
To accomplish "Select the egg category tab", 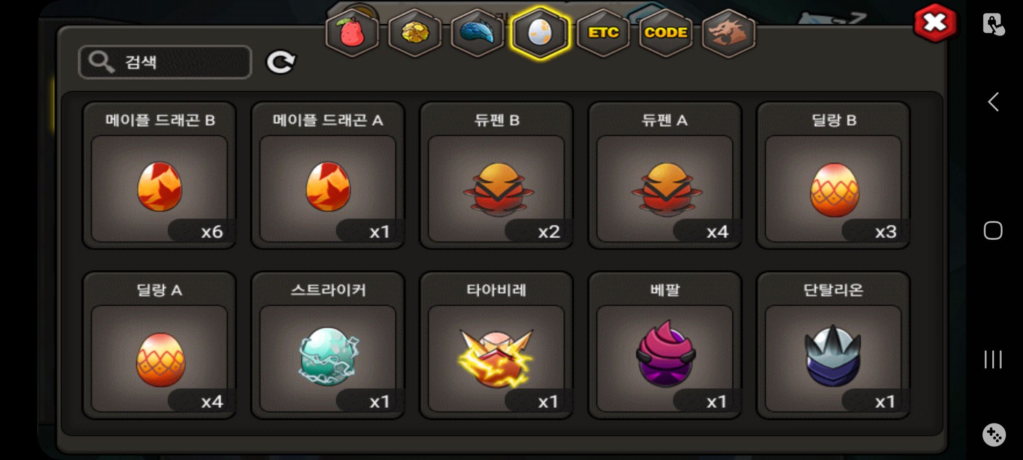I will tap(540, 33).
